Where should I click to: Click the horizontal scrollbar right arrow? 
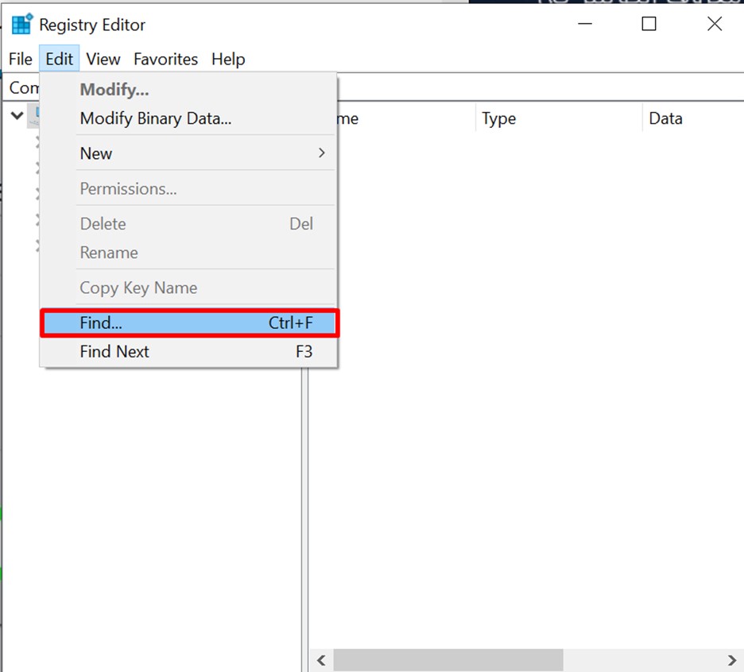pyautogui.click(x=732, y=660)
